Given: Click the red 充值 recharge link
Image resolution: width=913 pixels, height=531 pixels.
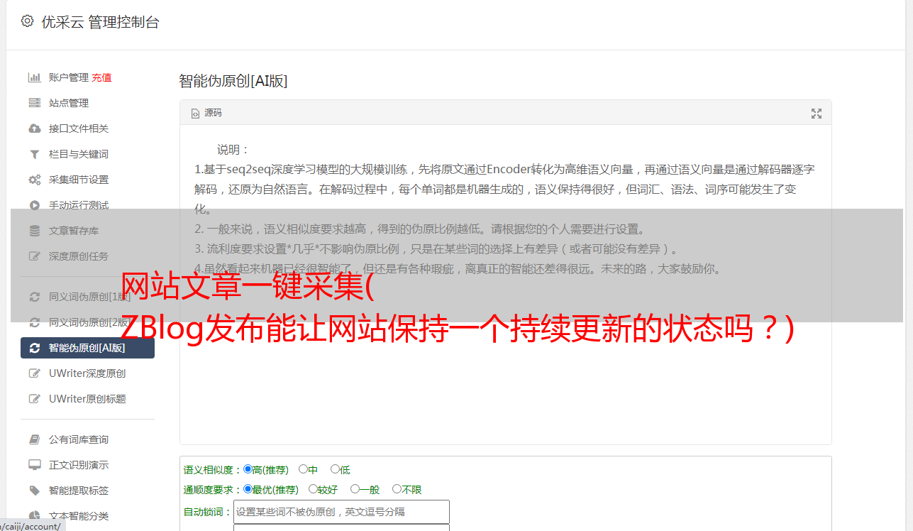Looking at the screenshot, I should (101, 77).
